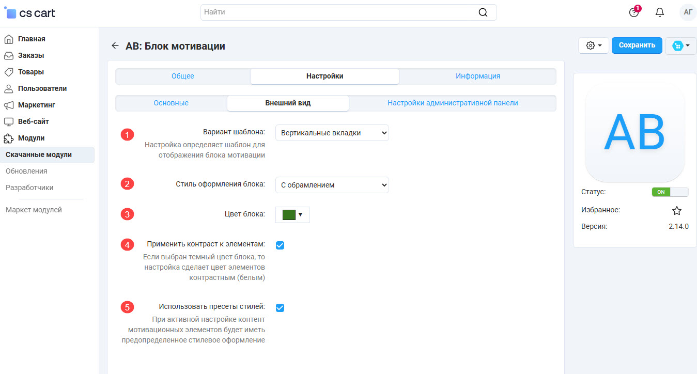Open the gear settings dropdown

594,45
